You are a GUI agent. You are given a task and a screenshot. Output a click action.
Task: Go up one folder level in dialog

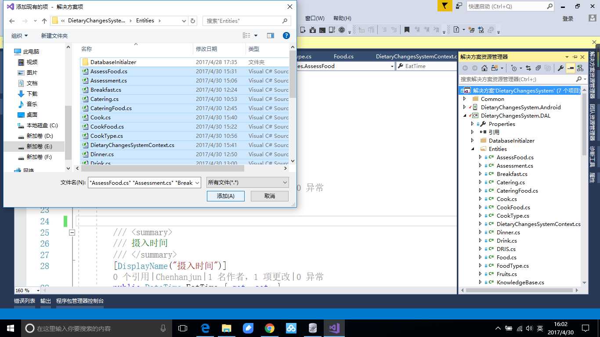tap(44, 21)
